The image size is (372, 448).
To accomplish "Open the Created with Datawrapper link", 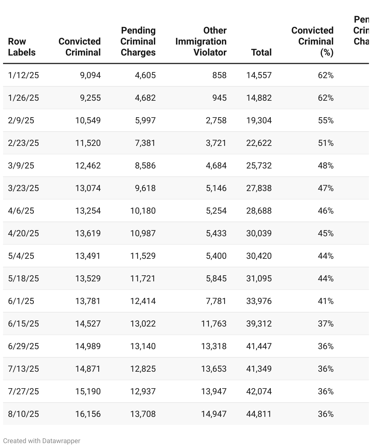I will [x=42, y=441].
